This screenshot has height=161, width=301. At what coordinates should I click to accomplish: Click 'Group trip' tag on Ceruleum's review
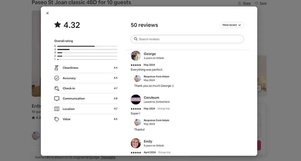click(163, 108)
